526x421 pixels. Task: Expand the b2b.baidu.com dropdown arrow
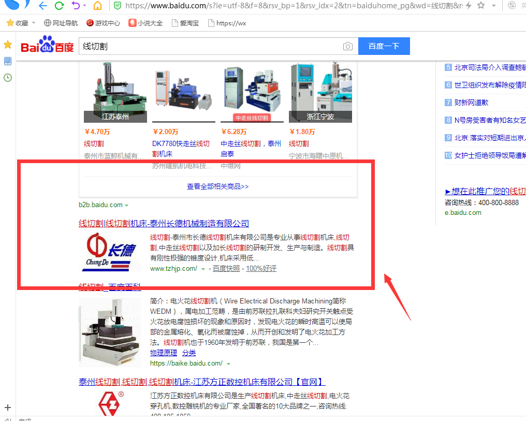126,205
